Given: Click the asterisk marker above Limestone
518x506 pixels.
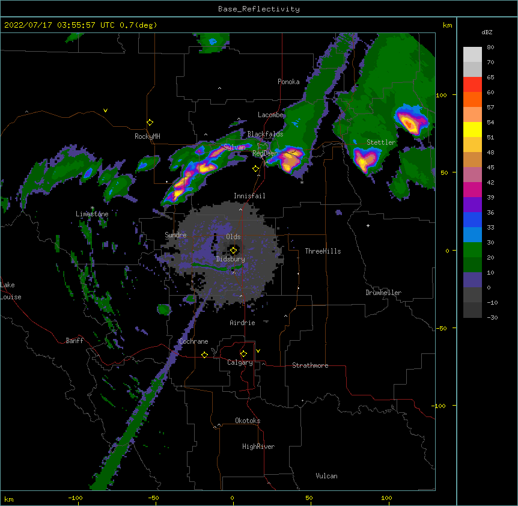Looking at the screenshot, I should pyautogui.click(x=93, y=208).
